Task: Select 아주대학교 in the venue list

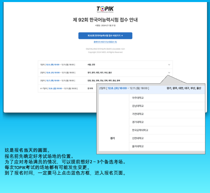Action: (138, 98)
